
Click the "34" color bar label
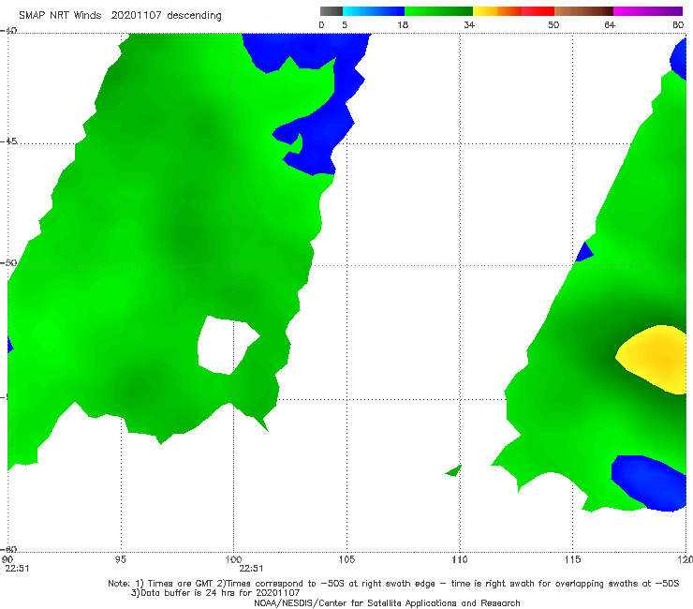click(469, 24)
